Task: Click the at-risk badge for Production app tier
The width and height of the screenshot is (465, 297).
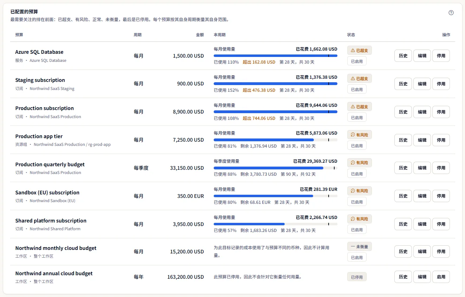Action: click(x=359, y=135)
